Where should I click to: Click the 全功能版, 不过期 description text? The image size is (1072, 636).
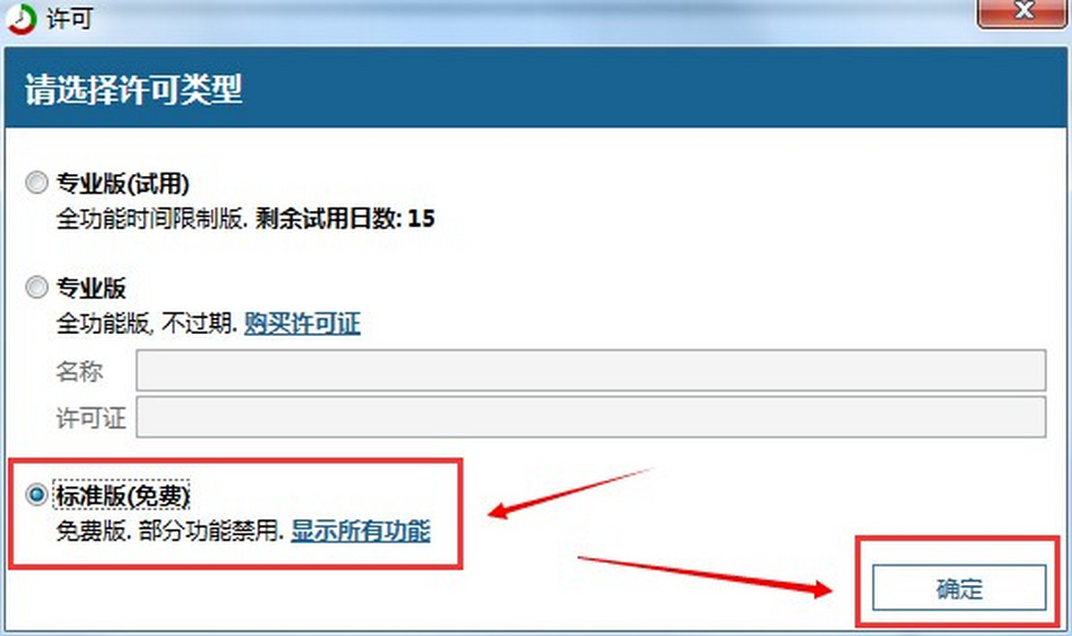pos(147,323)
